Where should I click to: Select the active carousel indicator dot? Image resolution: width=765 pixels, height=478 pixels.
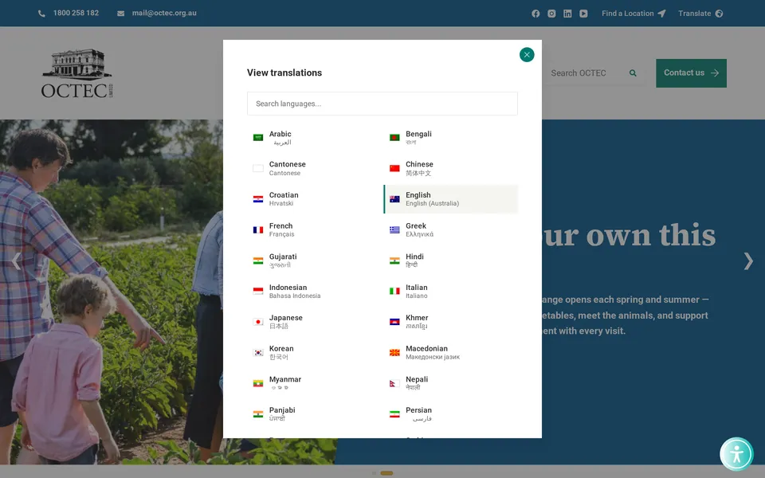(386, 473)
